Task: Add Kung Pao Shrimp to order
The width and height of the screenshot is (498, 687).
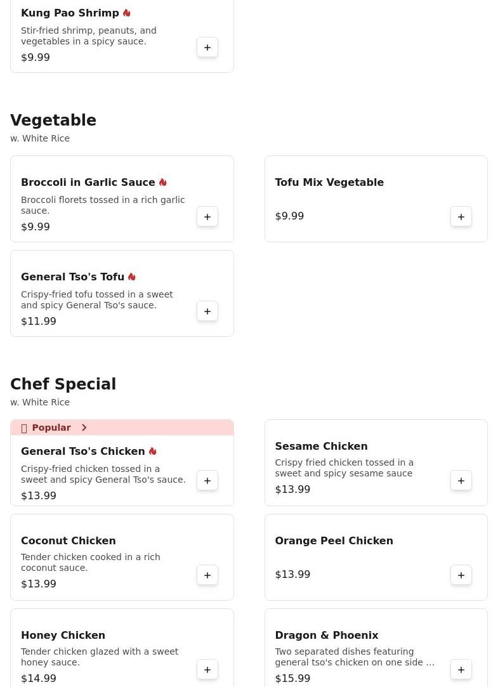Action: 207,48
